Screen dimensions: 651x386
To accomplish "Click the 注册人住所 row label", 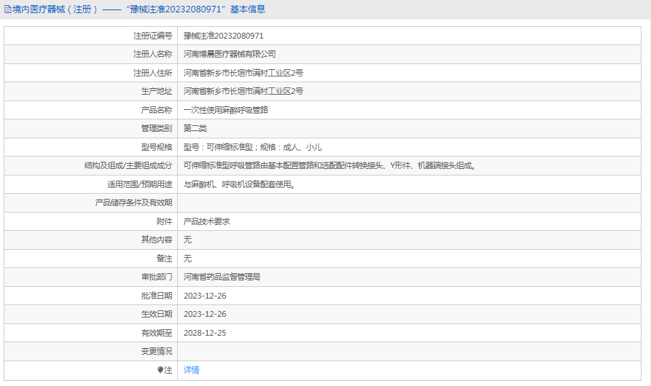I will point(153,73).
